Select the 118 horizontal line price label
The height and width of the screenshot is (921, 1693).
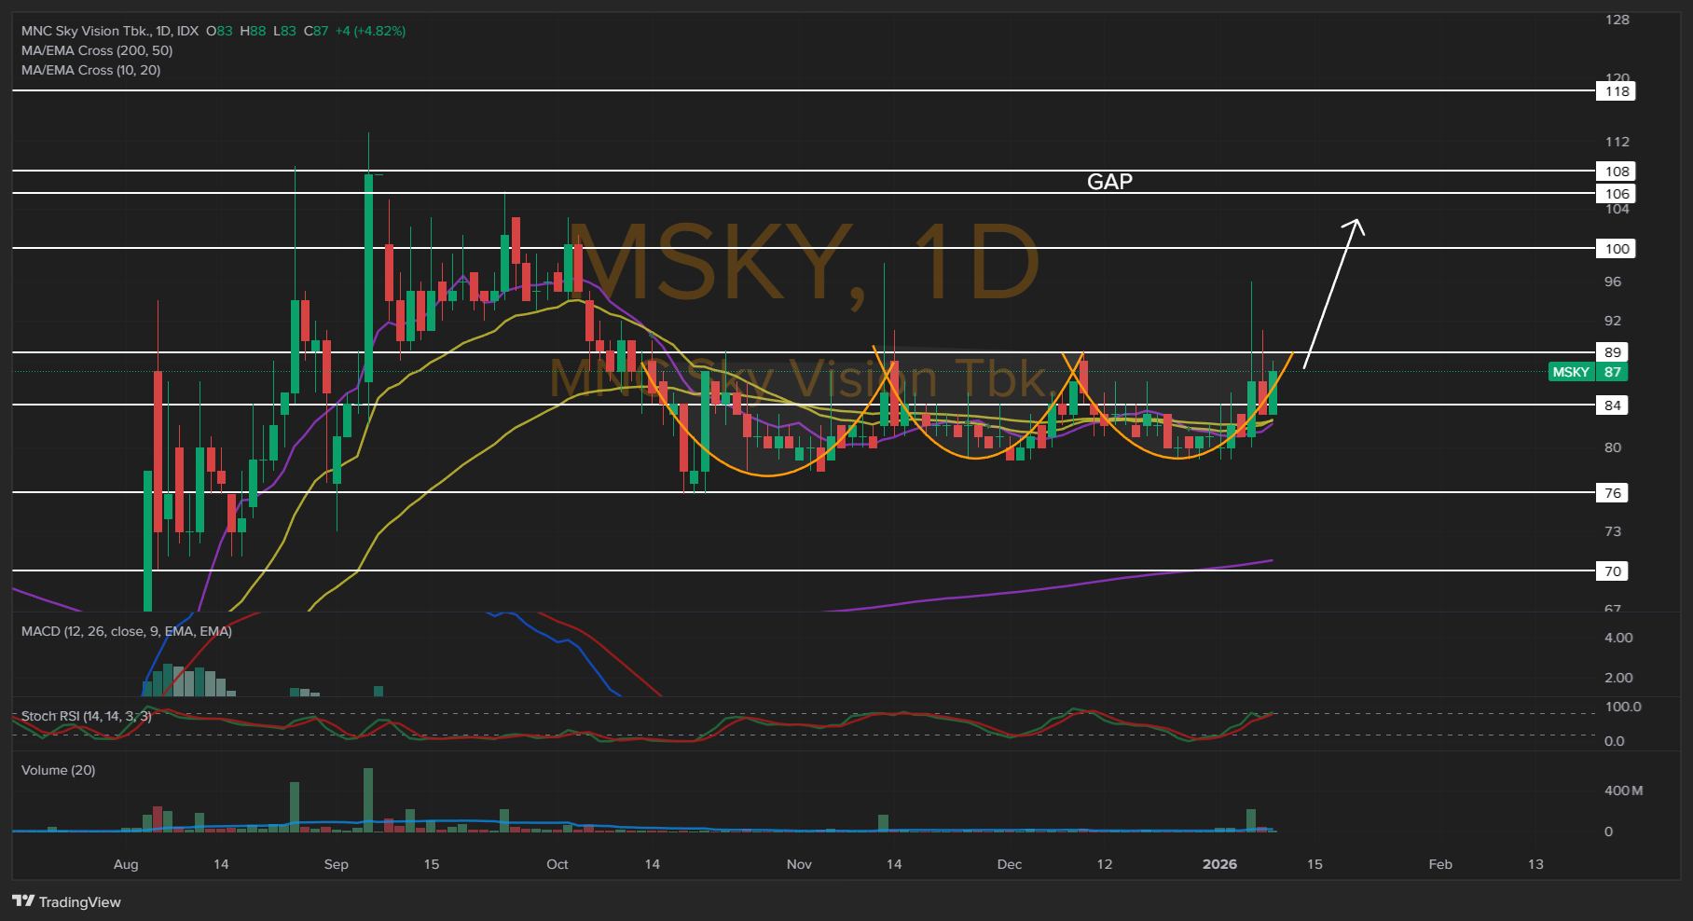click(x=1616, y=91)
